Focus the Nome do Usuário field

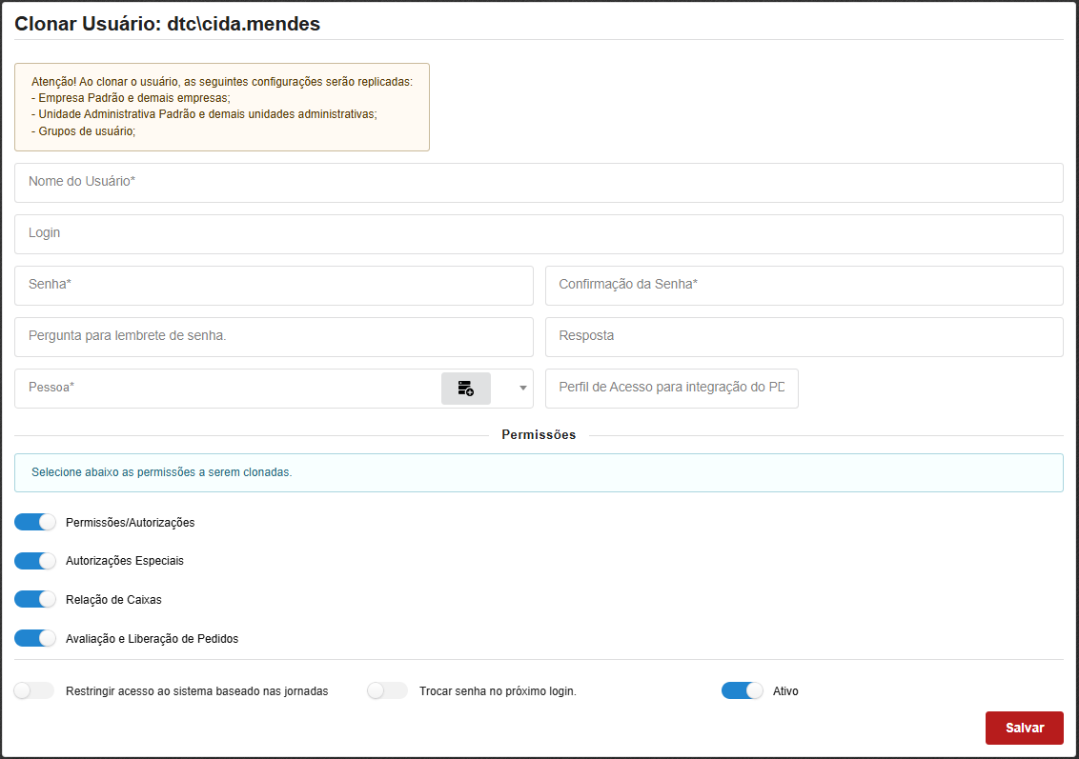[x=539, y=183]
